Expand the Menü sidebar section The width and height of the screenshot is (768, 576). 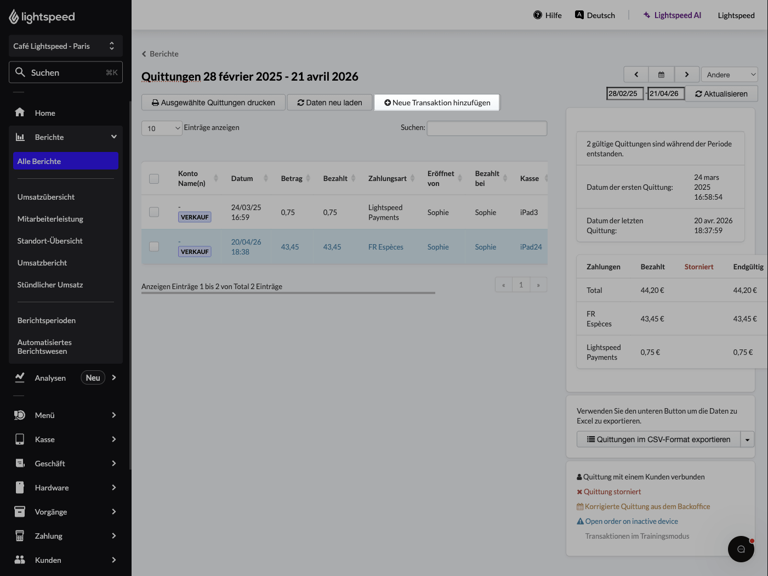pyautogui.click(x=114, y=415)
